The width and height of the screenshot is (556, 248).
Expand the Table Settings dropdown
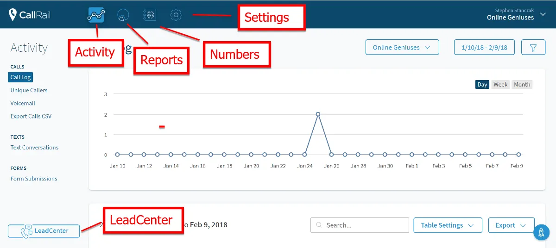[x=448, y=225]
